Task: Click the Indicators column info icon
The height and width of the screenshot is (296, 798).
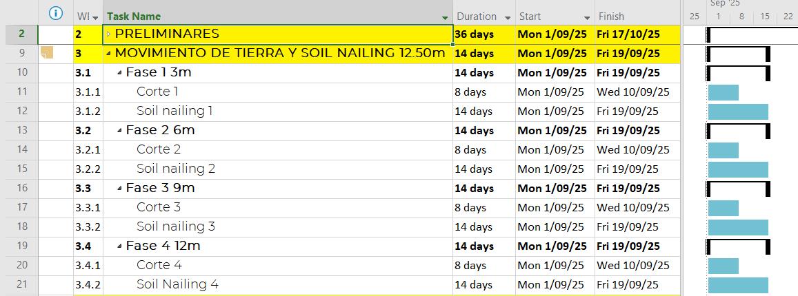Action: pos(55,14)
